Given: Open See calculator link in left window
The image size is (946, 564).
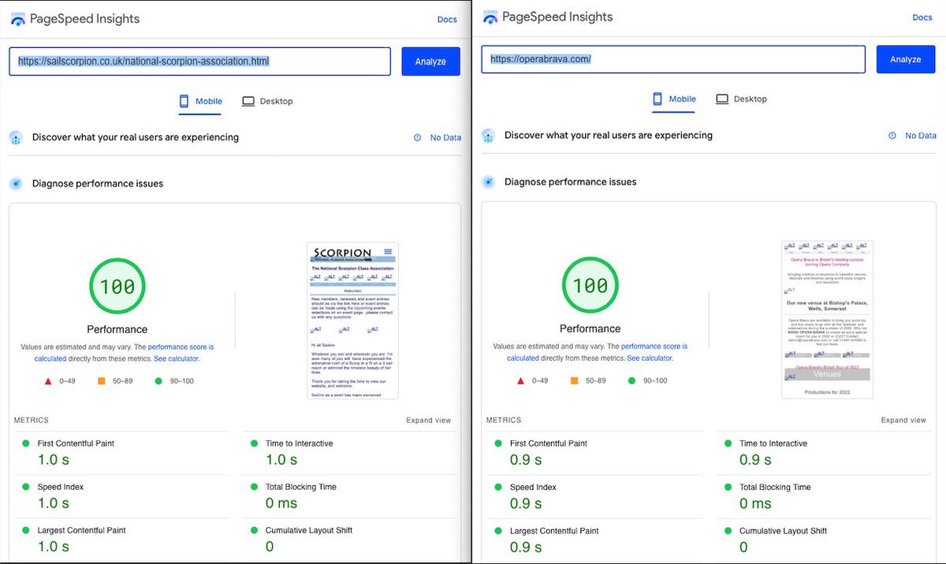Looking at the screenshot, I should 176,358.
